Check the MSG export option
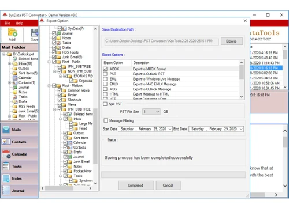Viewport: 289px width, 216px height. [x=105, y=89]
